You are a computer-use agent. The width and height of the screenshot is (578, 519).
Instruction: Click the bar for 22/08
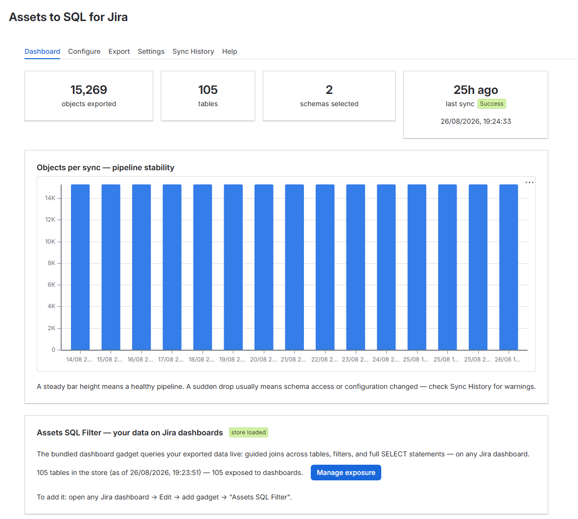[325, 267]
